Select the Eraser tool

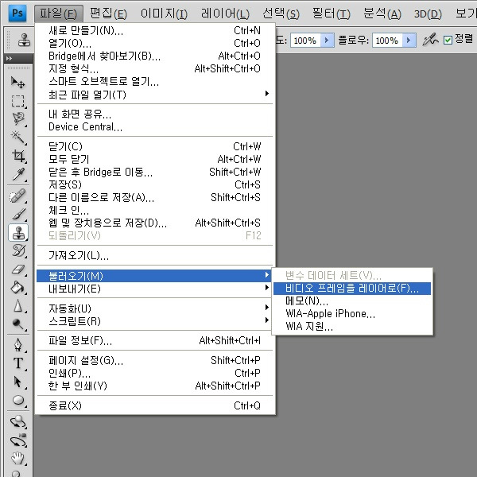18,270
